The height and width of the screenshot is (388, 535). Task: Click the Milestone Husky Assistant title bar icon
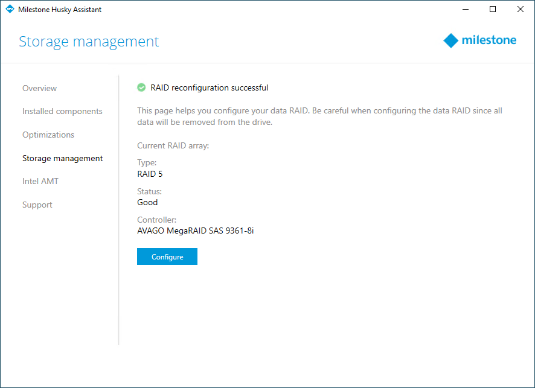pyautogui.click(x=10, y=10)
